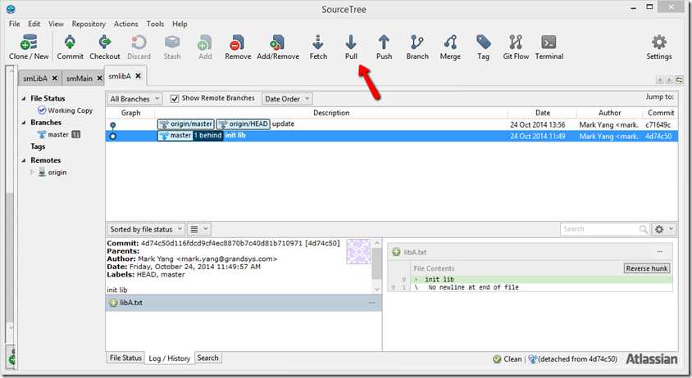Switch to Log / History tab
This screenshot has height=378, width=692.
tap(170, 358)
